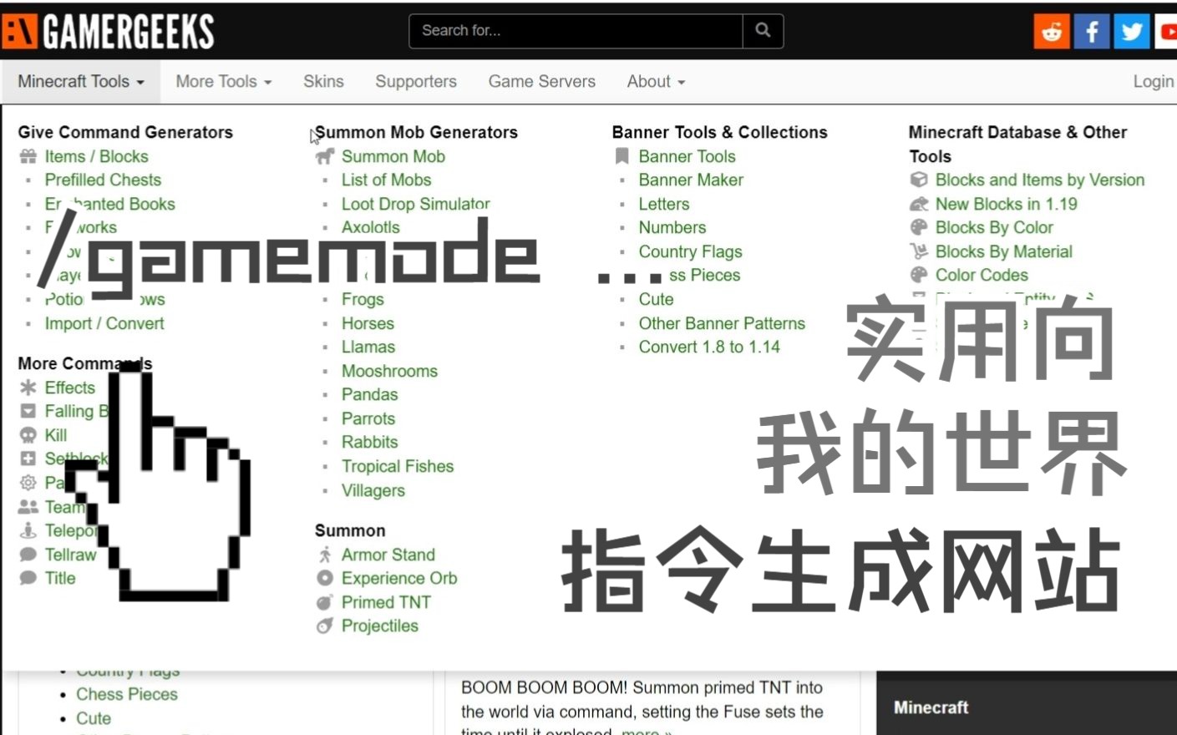Open Frogs summon generator
The height and width of the screenshot is (735, 1177).
pos(363,299)
